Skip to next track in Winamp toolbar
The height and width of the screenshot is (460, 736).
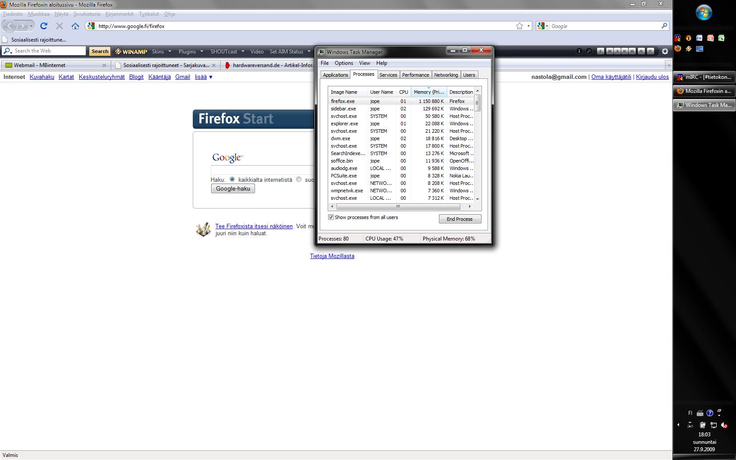pyautogui.click(x=632, y=51)
